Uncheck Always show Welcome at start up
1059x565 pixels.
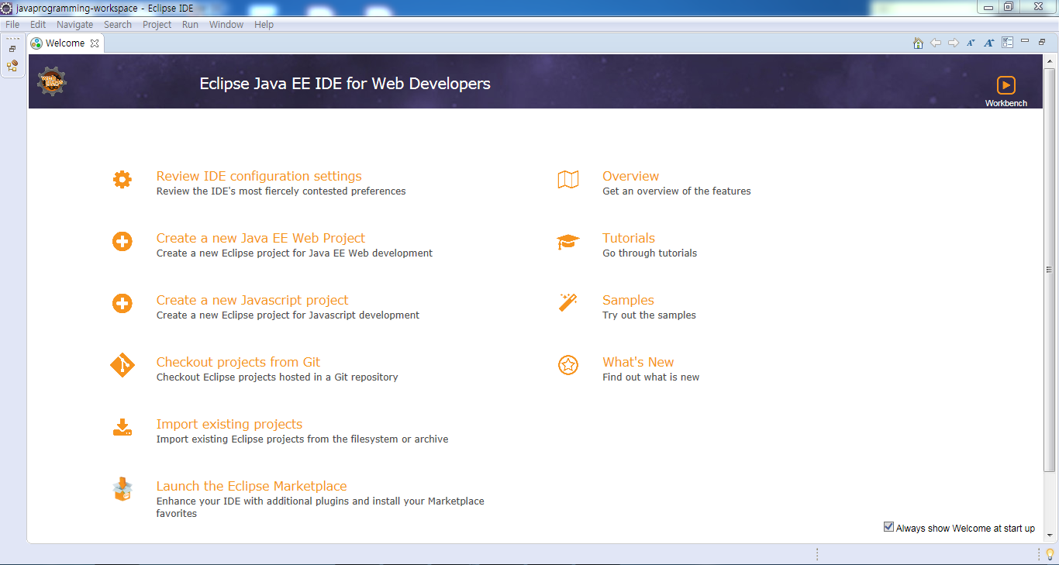888,527
